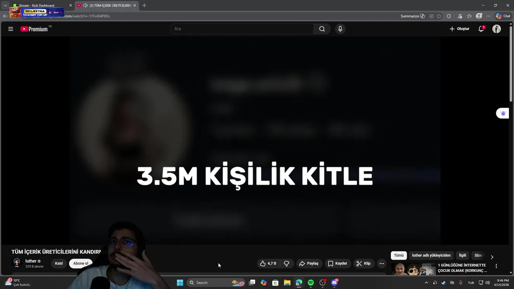Image resolution: width=514 pixels, height=289 pixels.
Task: Open Microsoft Store from taskbar
Action: pyautogui.click(x=275, y=283)
